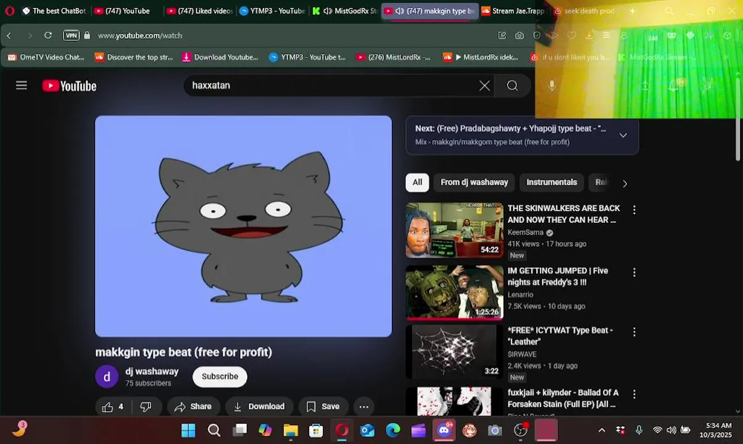Open the Windows Start menu
This screenshot has width=743, height=444.
coord(188,430)
